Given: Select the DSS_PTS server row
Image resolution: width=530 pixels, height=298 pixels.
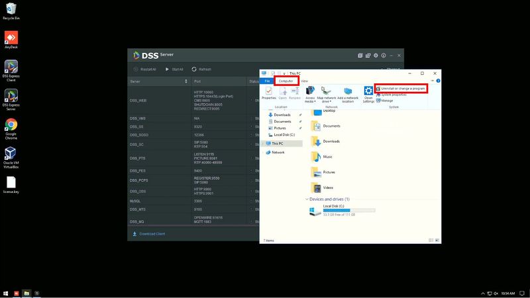Looking at the screenshot, I should click(x=193, y=158).
